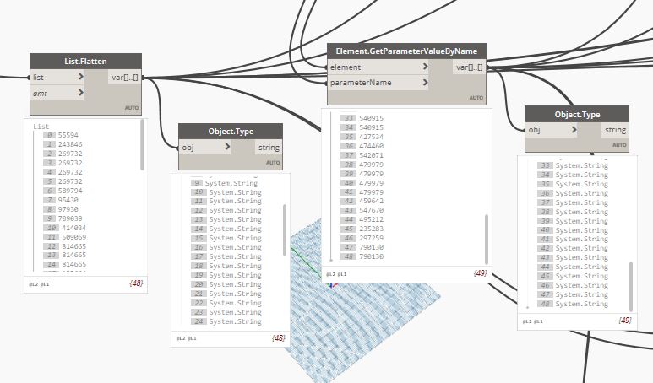Click the element input chevron on Element.GetParameterValueByName
The image size is (653, 383).
425,67
